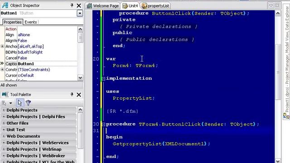Viewport: 290px width, 163px height.
Task: Click the Project Manager side tab icon
Action: pyautogui.click(x=286, y=116)
